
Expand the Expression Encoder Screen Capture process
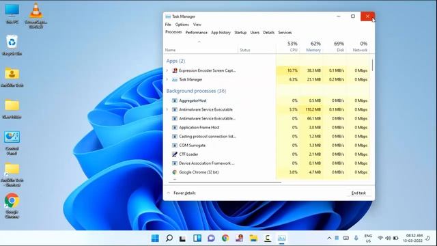point(167,70)
